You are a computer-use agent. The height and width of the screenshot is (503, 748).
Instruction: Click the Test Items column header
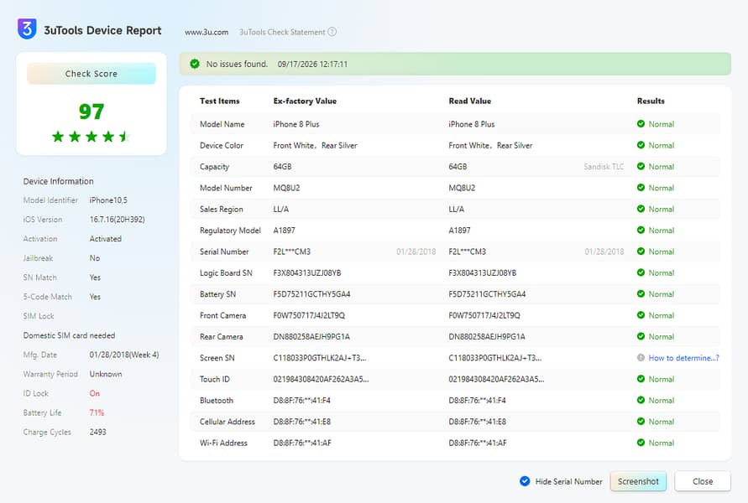point(219,101)
